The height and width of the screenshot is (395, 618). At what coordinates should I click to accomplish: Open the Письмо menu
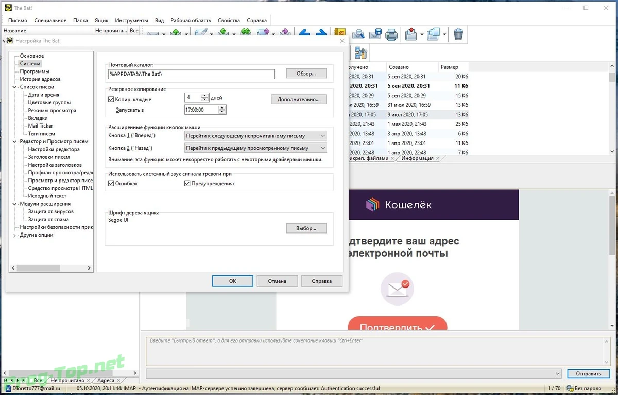(18, 20)
